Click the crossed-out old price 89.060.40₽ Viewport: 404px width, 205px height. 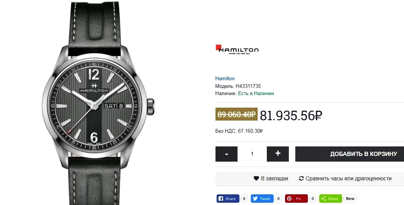[x=236, y=114]
